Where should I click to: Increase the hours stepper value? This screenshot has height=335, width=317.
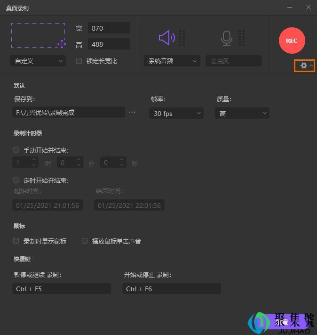point(34,160)
